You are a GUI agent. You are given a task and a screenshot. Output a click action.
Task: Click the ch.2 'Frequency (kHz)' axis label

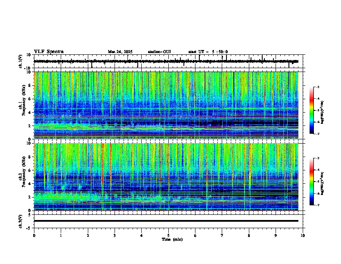[24, 172]
